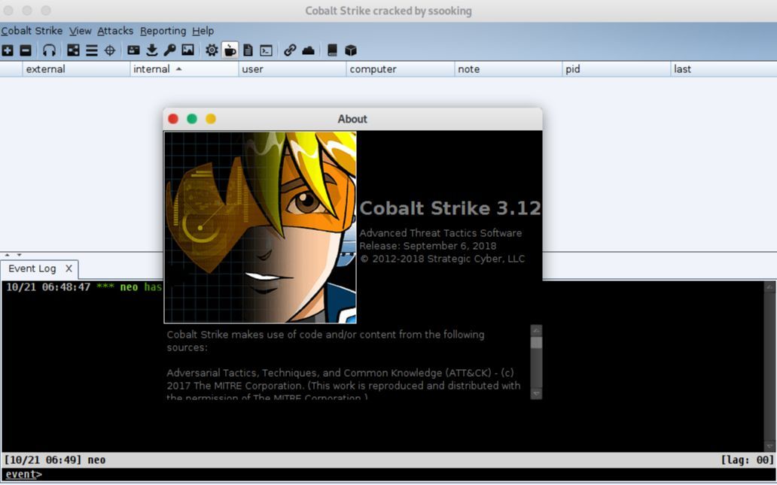This screenshot has height=485, width=777.
Task: Click the "[lag: 00]" status indicator
Action: pos(747,460)
